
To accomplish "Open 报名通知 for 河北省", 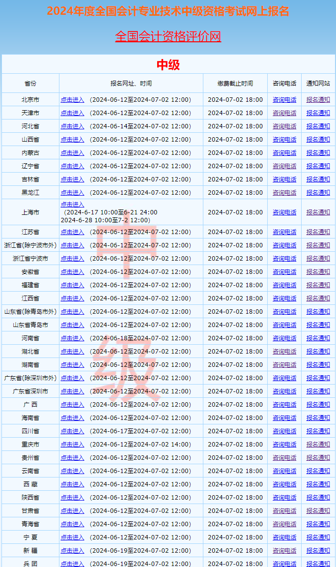I will (318, 126).
